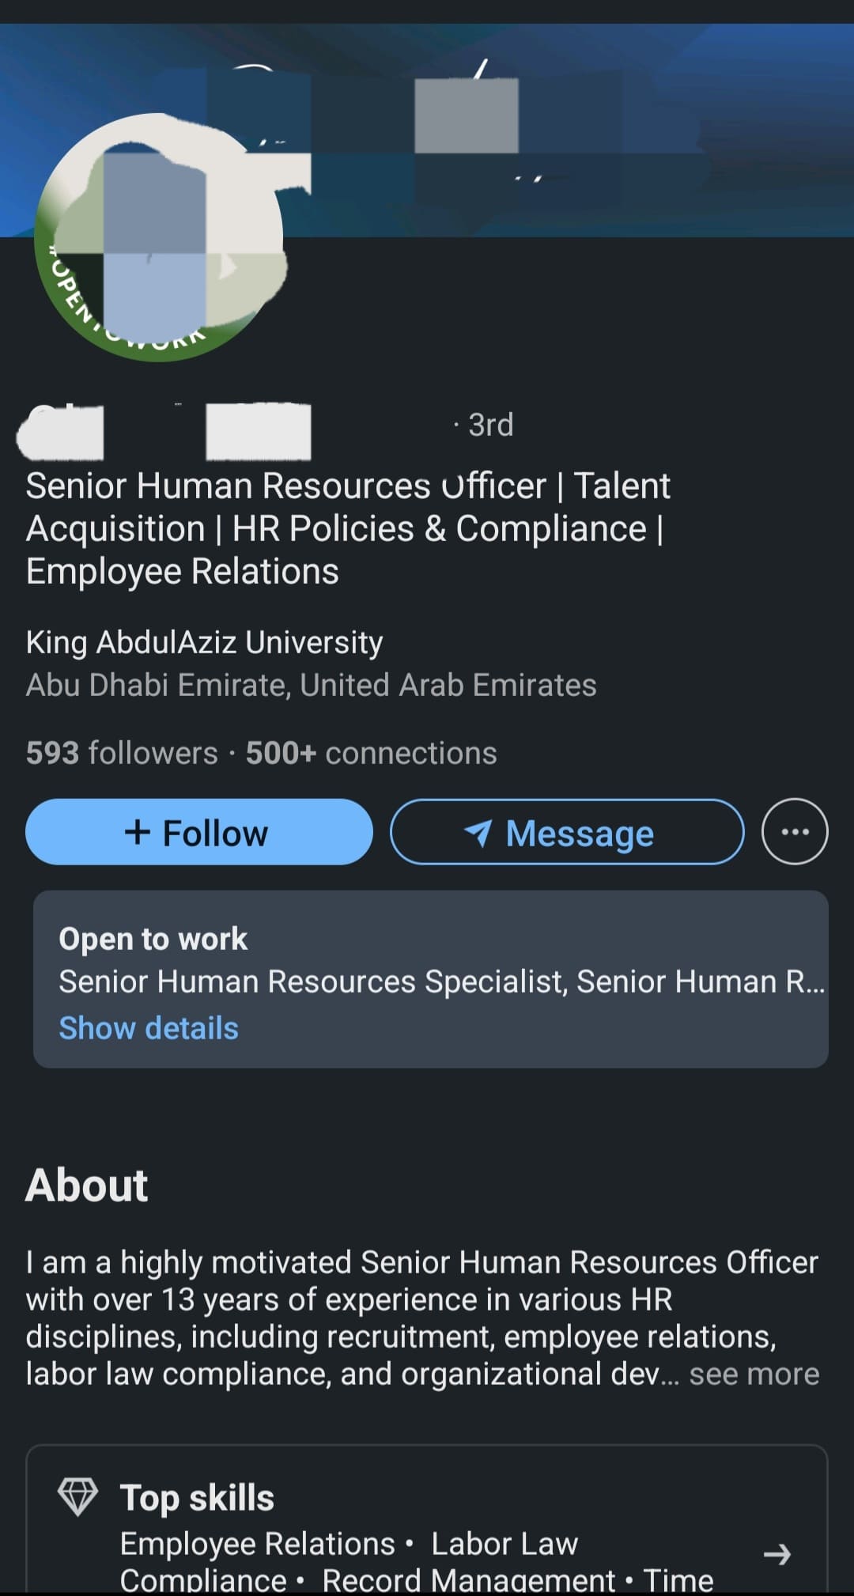Viewport: 854px width, 1596px height.
Task: Open the Message button
Action: click(566, 832)
